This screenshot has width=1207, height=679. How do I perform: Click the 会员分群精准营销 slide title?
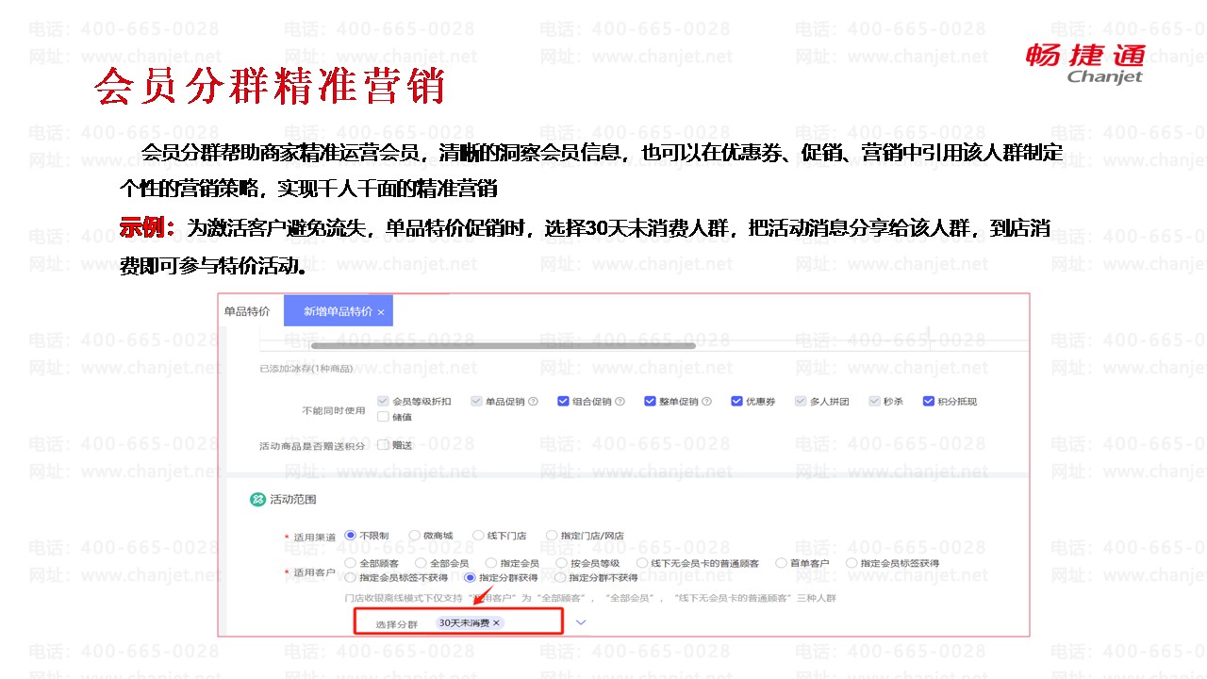pos(269,85)
